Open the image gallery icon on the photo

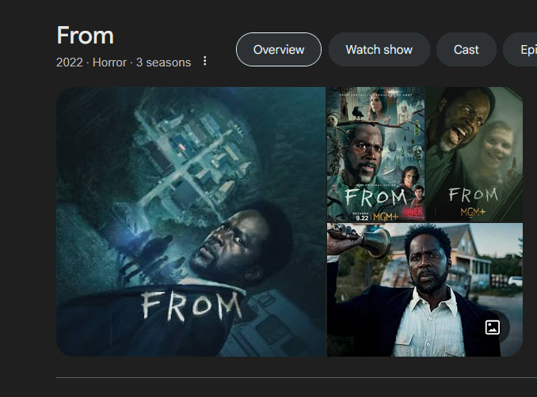[493, 327]
